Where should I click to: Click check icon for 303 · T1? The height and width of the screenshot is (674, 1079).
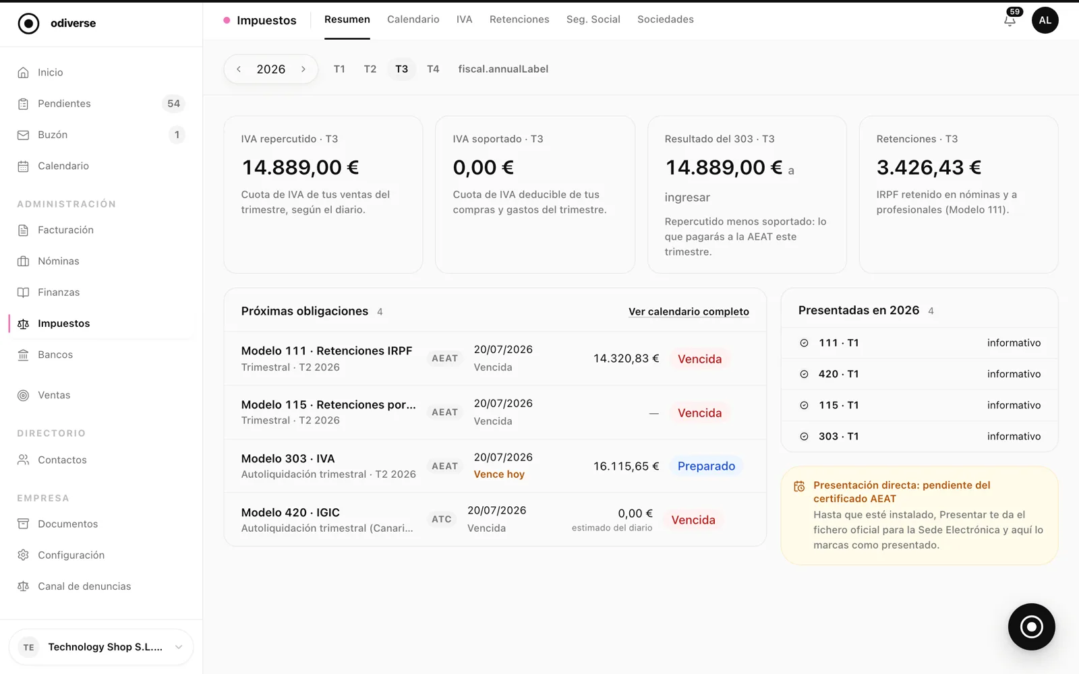pyautogui.click(x=804, y=437)
